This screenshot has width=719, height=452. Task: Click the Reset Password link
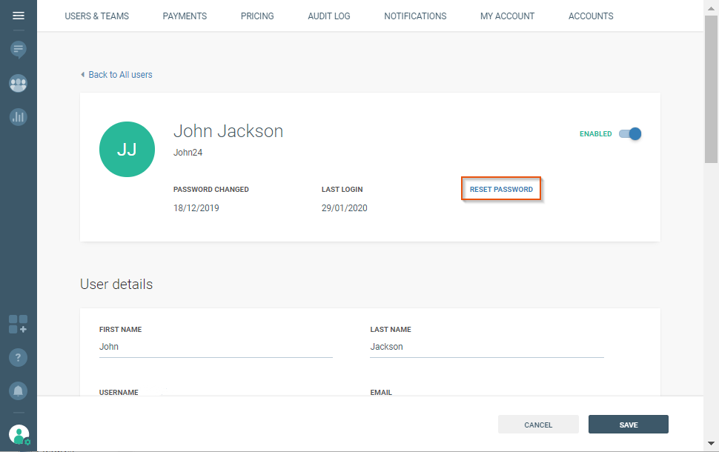click(501, 190)
